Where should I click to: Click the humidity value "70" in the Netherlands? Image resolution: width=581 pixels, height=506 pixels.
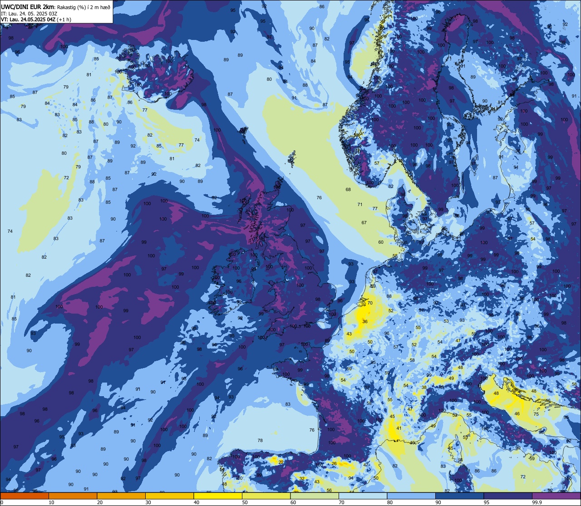click(x=370, y=303)
